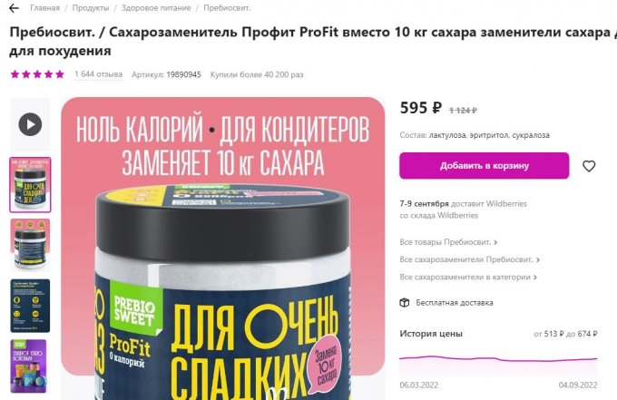Open Главная breadcrumb
Viewport: 617px width, 400px height.
44,8
